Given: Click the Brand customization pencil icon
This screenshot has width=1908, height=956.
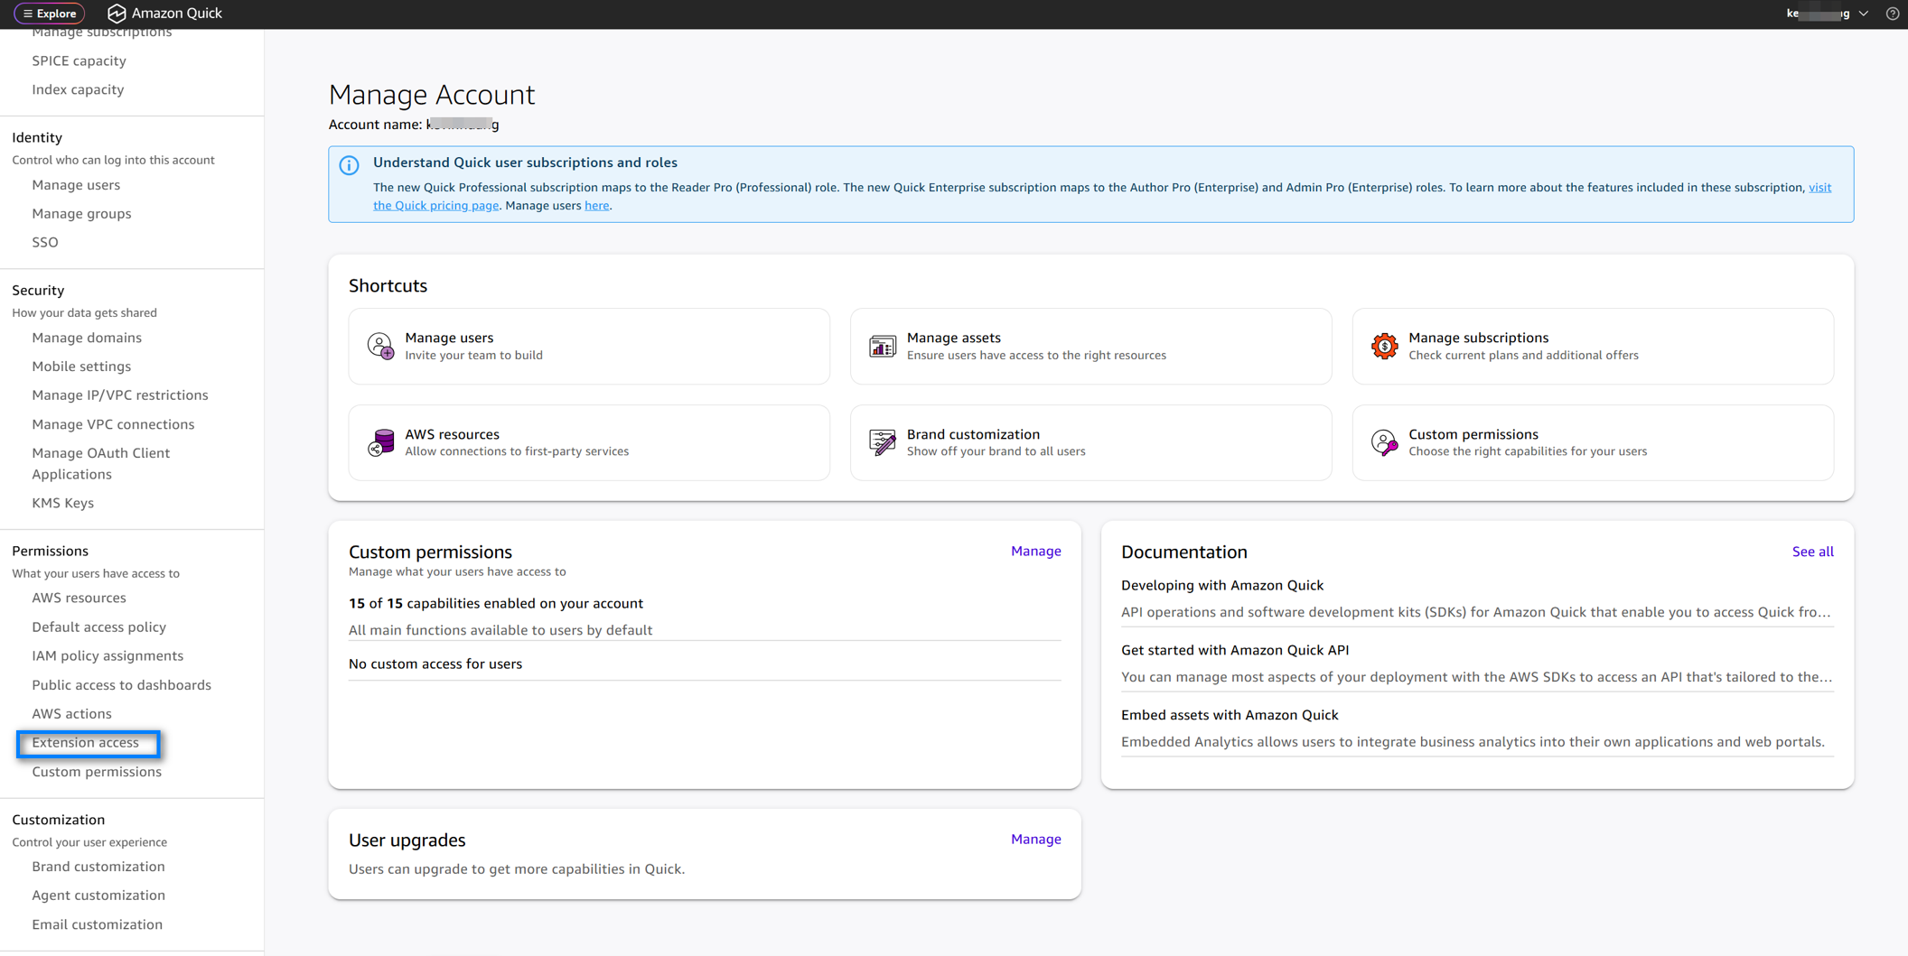Looking at the screenshot, I should [883, 442].
